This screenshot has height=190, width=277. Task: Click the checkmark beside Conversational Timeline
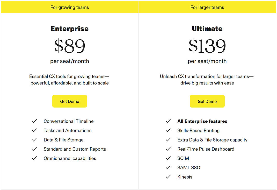pyautogui.click(x=34, y=121)
